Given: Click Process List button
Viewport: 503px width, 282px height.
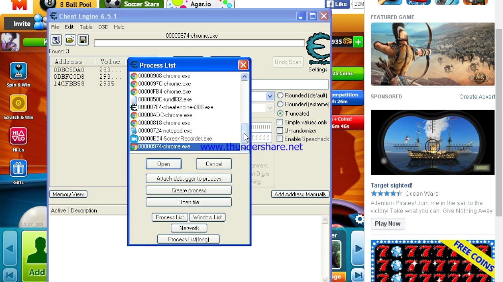Looking at the screenshot, I should pos(170,217).
